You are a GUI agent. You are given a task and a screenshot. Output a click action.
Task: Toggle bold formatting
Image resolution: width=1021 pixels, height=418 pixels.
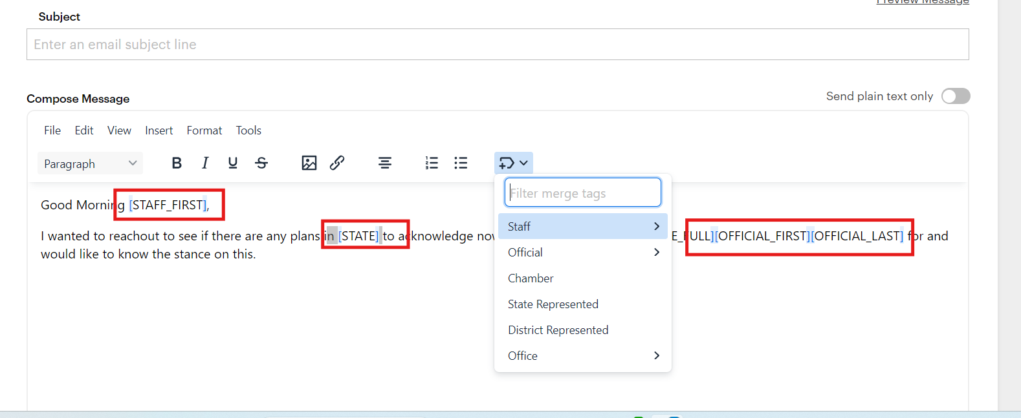(177, 163)
